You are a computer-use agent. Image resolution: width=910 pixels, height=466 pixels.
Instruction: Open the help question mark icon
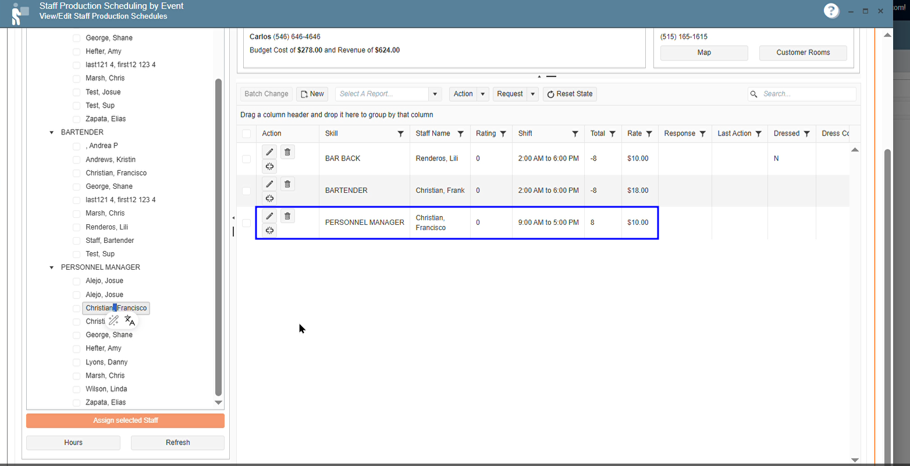point(831,11)
